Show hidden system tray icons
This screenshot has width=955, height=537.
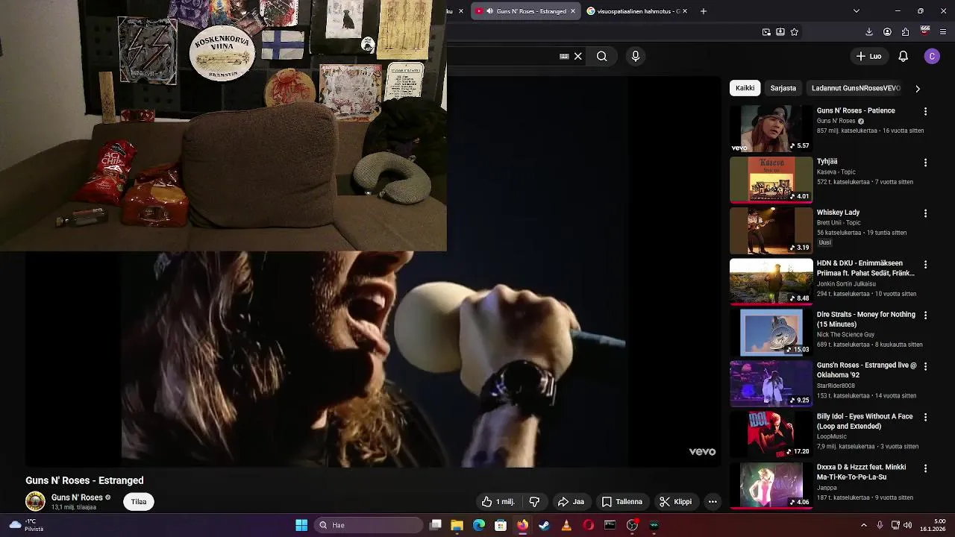click(x=864, y=525)
